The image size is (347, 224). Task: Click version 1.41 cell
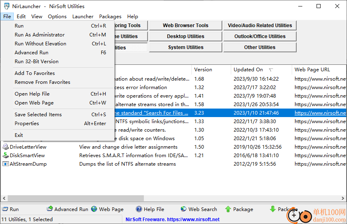(199, 96)
